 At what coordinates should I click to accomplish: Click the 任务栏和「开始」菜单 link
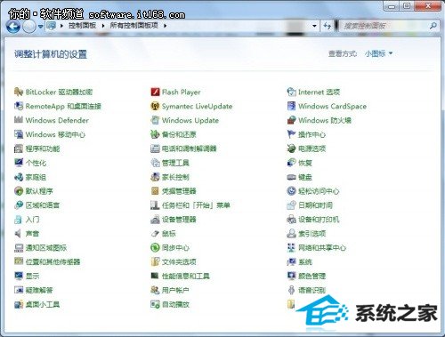(x=196, y=205)
